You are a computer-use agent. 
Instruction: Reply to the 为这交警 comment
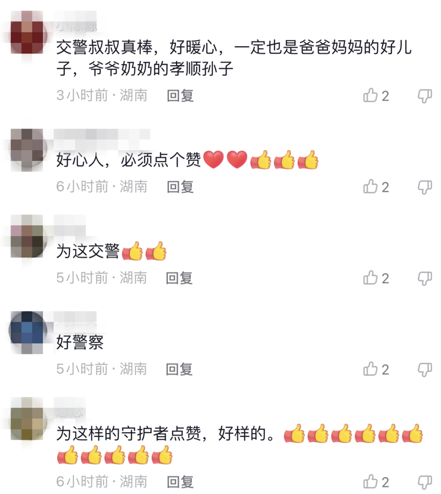coord(179,278)
